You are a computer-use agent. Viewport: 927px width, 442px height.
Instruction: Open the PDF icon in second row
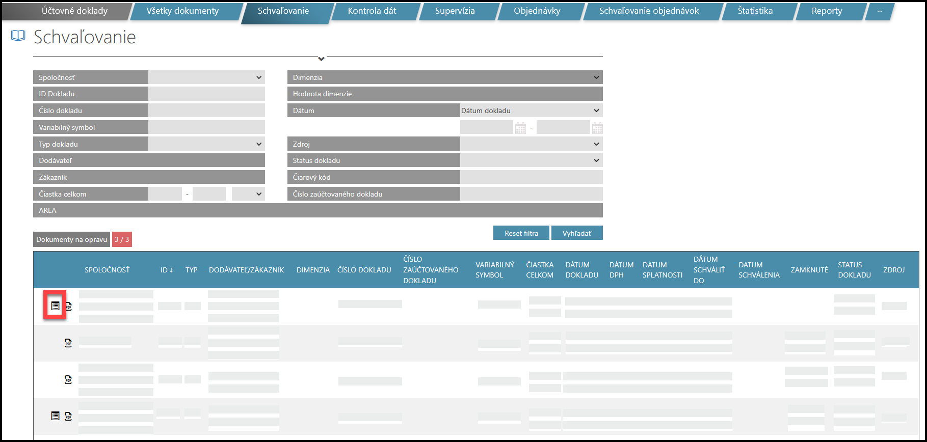coord(68,343)
